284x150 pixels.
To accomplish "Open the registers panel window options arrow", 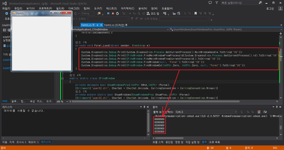I will [141, 107].
